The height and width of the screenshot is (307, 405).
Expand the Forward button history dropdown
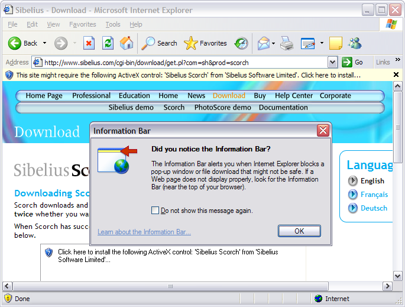(x=75, y=43)
